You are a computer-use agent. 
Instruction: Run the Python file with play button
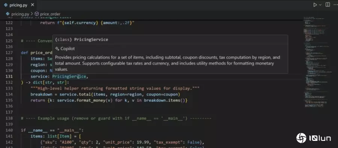coord(315,5)
